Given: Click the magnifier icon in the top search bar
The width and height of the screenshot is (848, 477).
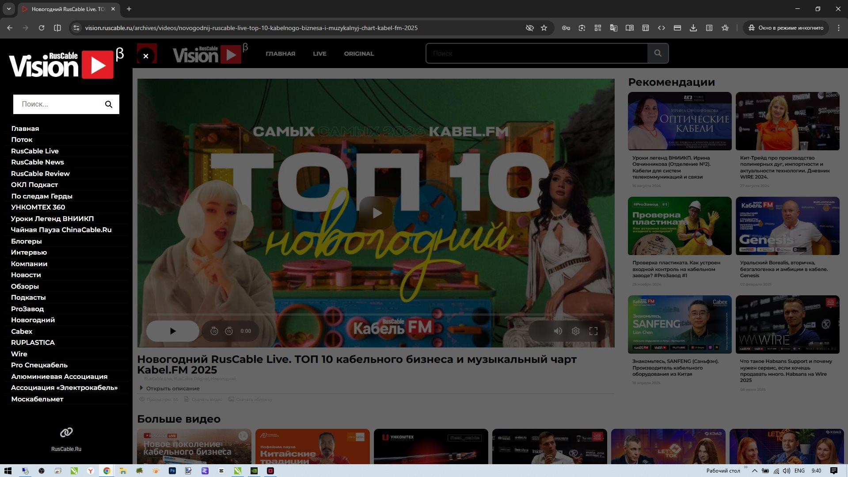Looking at the screenshot, I should coord(658,53).
